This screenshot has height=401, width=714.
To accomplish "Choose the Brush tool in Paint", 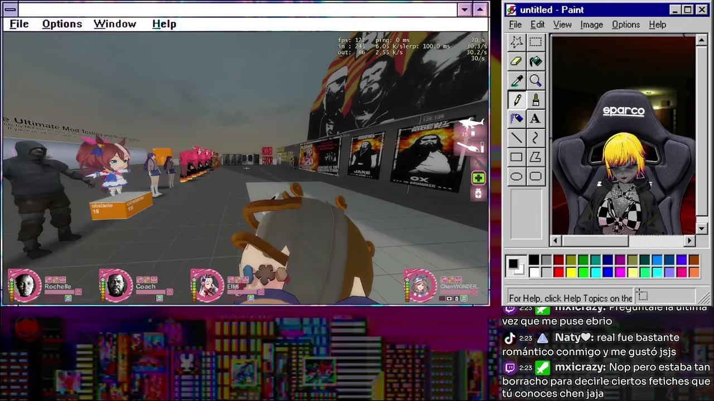I will click(x=535, y=100).
